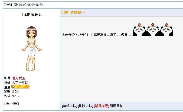Viewport: 183px width, 112px height.
Task: Click the third crying panda emoticon
Action: (166, 30)
